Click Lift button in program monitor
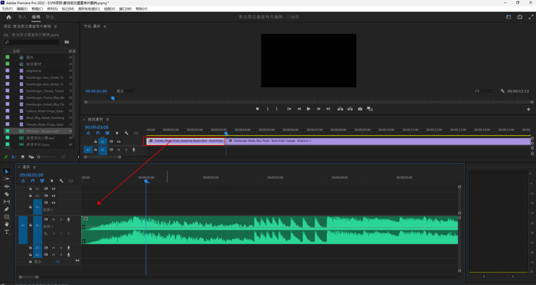 (x=340, y=109)
